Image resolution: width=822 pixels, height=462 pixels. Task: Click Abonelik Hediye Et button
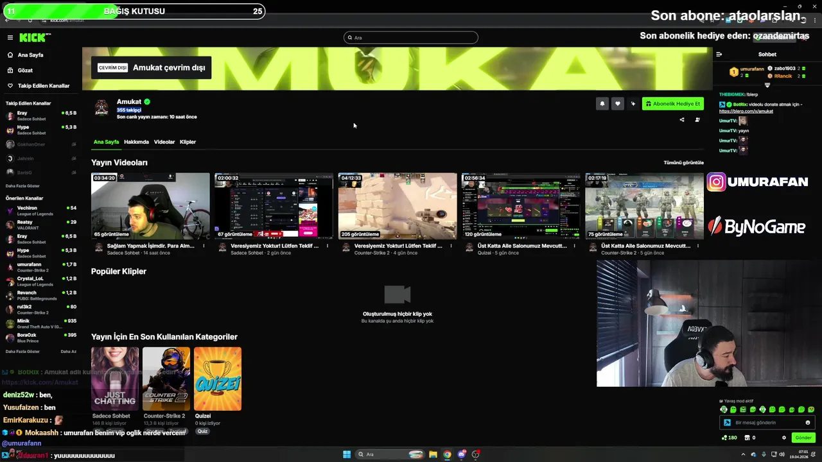(x=672, y=104)
